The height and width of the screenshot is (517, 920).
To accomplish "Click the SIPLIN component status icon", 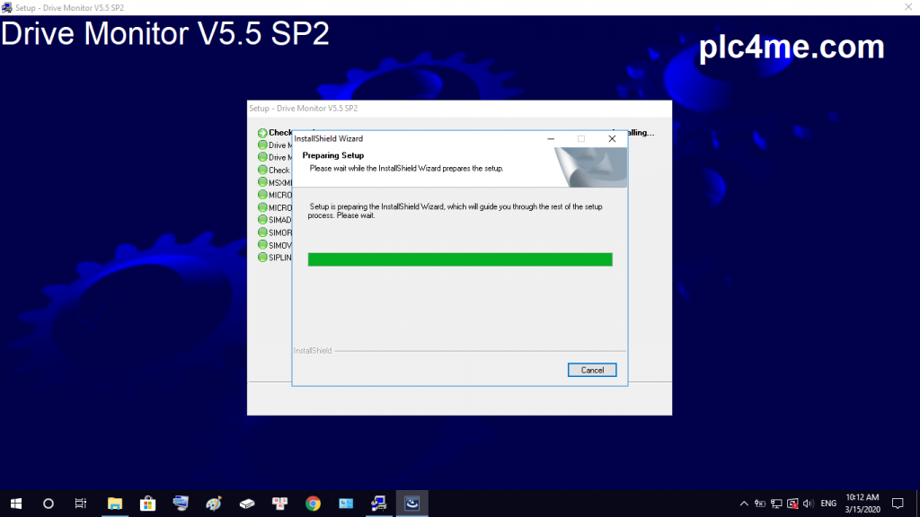I will coord(262,258).
